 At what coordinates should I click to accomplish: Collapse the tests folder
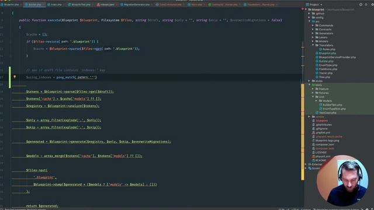pyautogui.click(x=309, y=85)
